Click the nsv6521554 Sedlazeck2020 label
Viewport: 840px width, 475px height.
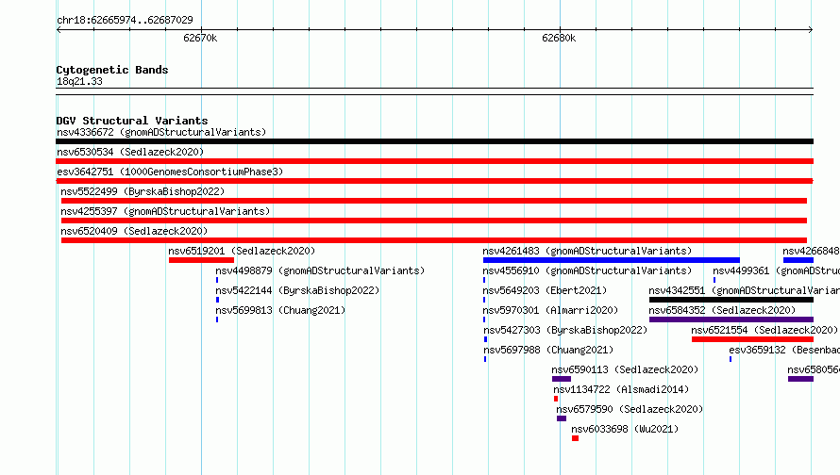pos(764,330)
